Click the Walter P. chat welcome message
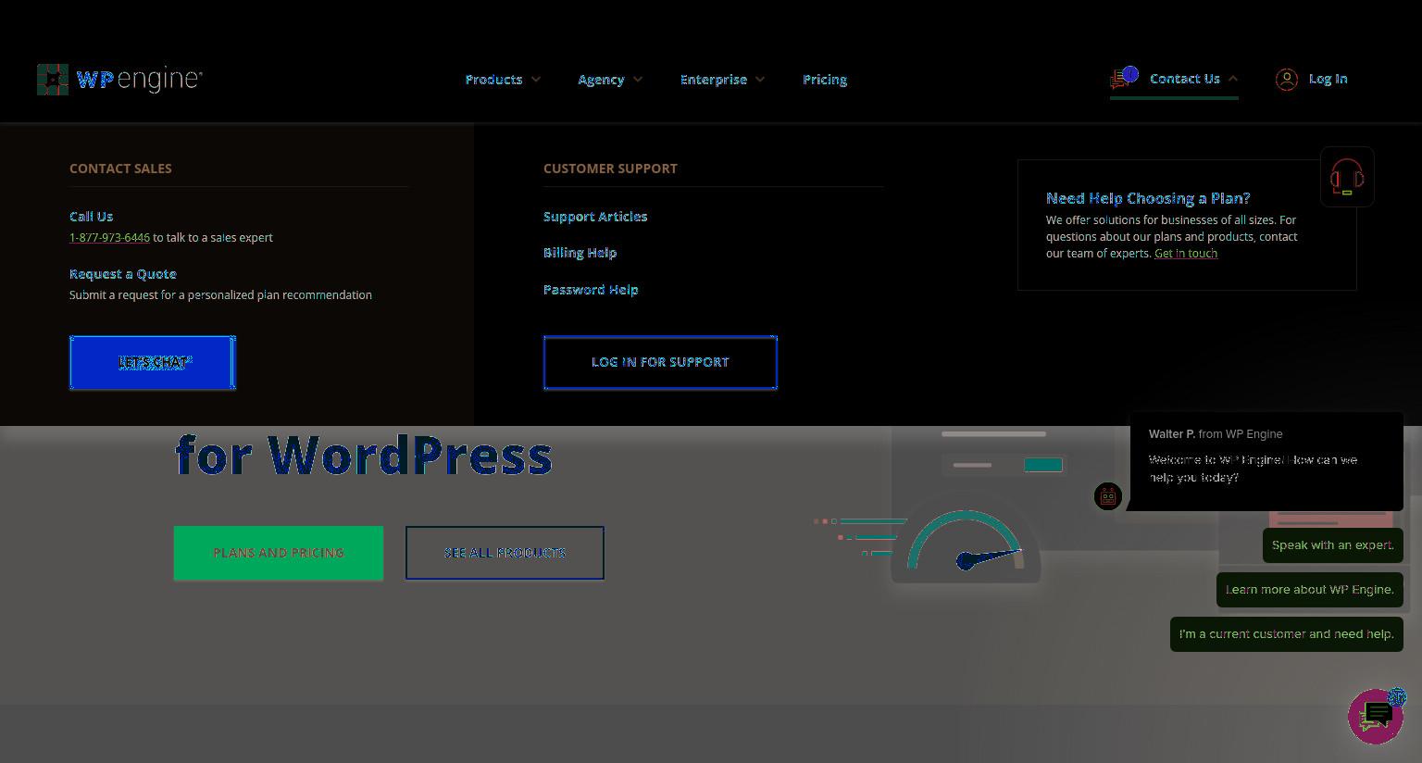1422x763 pixels. coord(1266,461)
